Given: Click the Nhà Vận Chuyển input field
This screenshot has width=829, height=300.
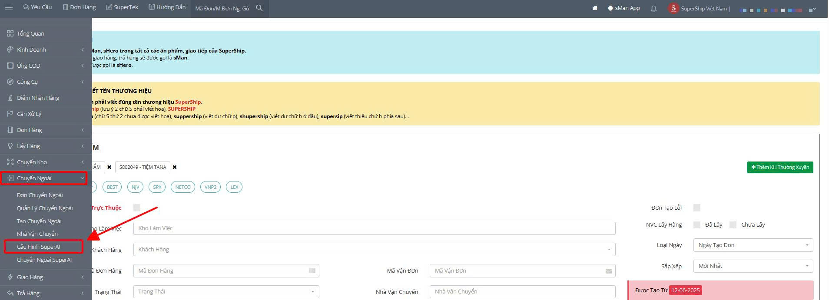Looking at the screenshot, I should click(x=523, y=291).
